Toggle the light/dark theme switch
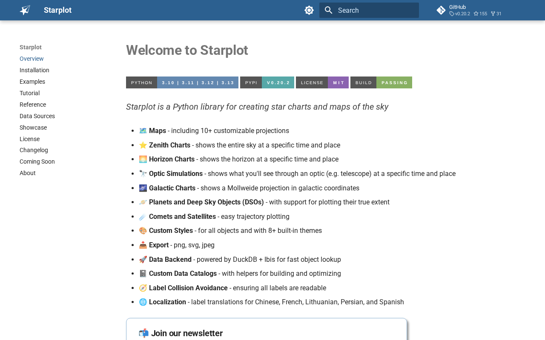This screenshot has width=545, height=340. pyautogui.click(x=309, y=10)
